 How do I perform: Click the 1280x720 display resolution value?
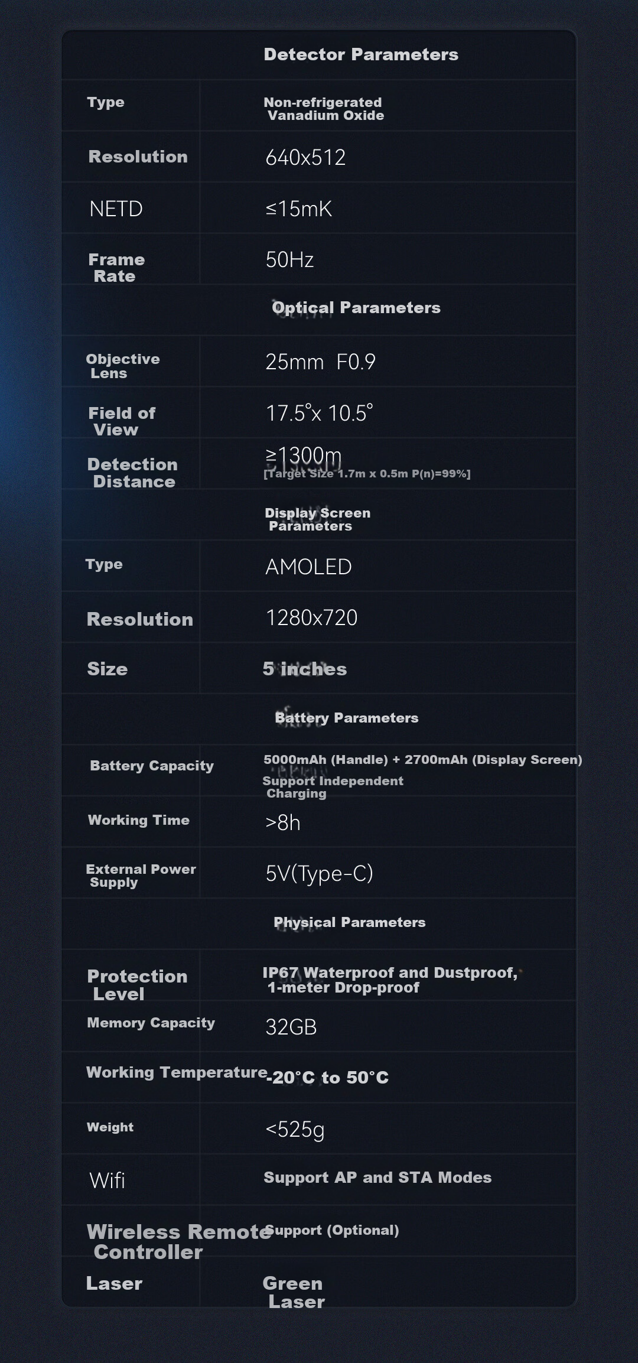pos(311,618)
